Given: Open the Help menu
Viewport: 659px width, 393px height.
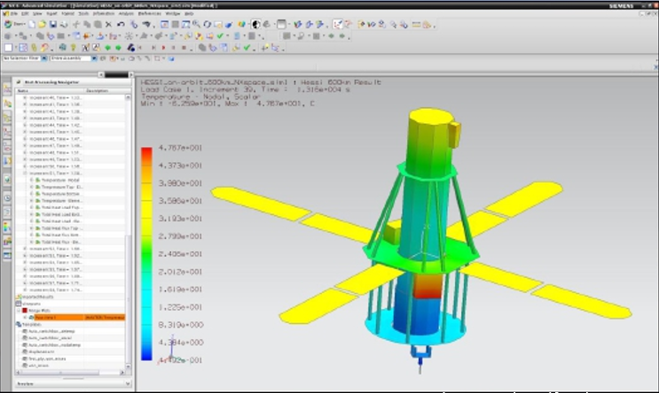Looking at the screenshot, I should point(189,14).
